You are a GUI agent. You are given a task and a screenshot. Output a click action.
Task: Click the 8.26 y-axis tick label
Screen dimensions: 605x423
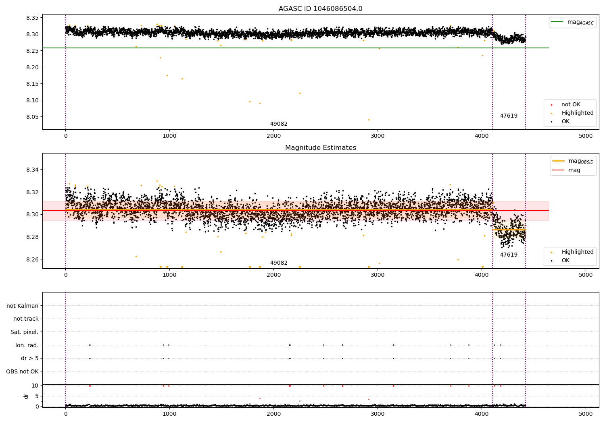pos(33,260)
